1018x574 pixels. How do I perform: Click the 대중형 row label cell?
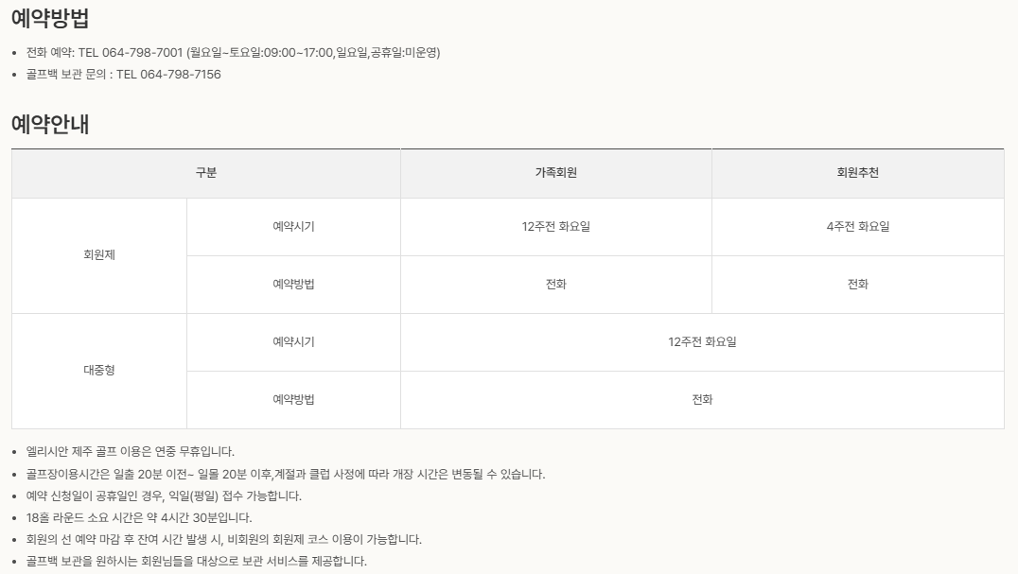click(x=99, y=371)
